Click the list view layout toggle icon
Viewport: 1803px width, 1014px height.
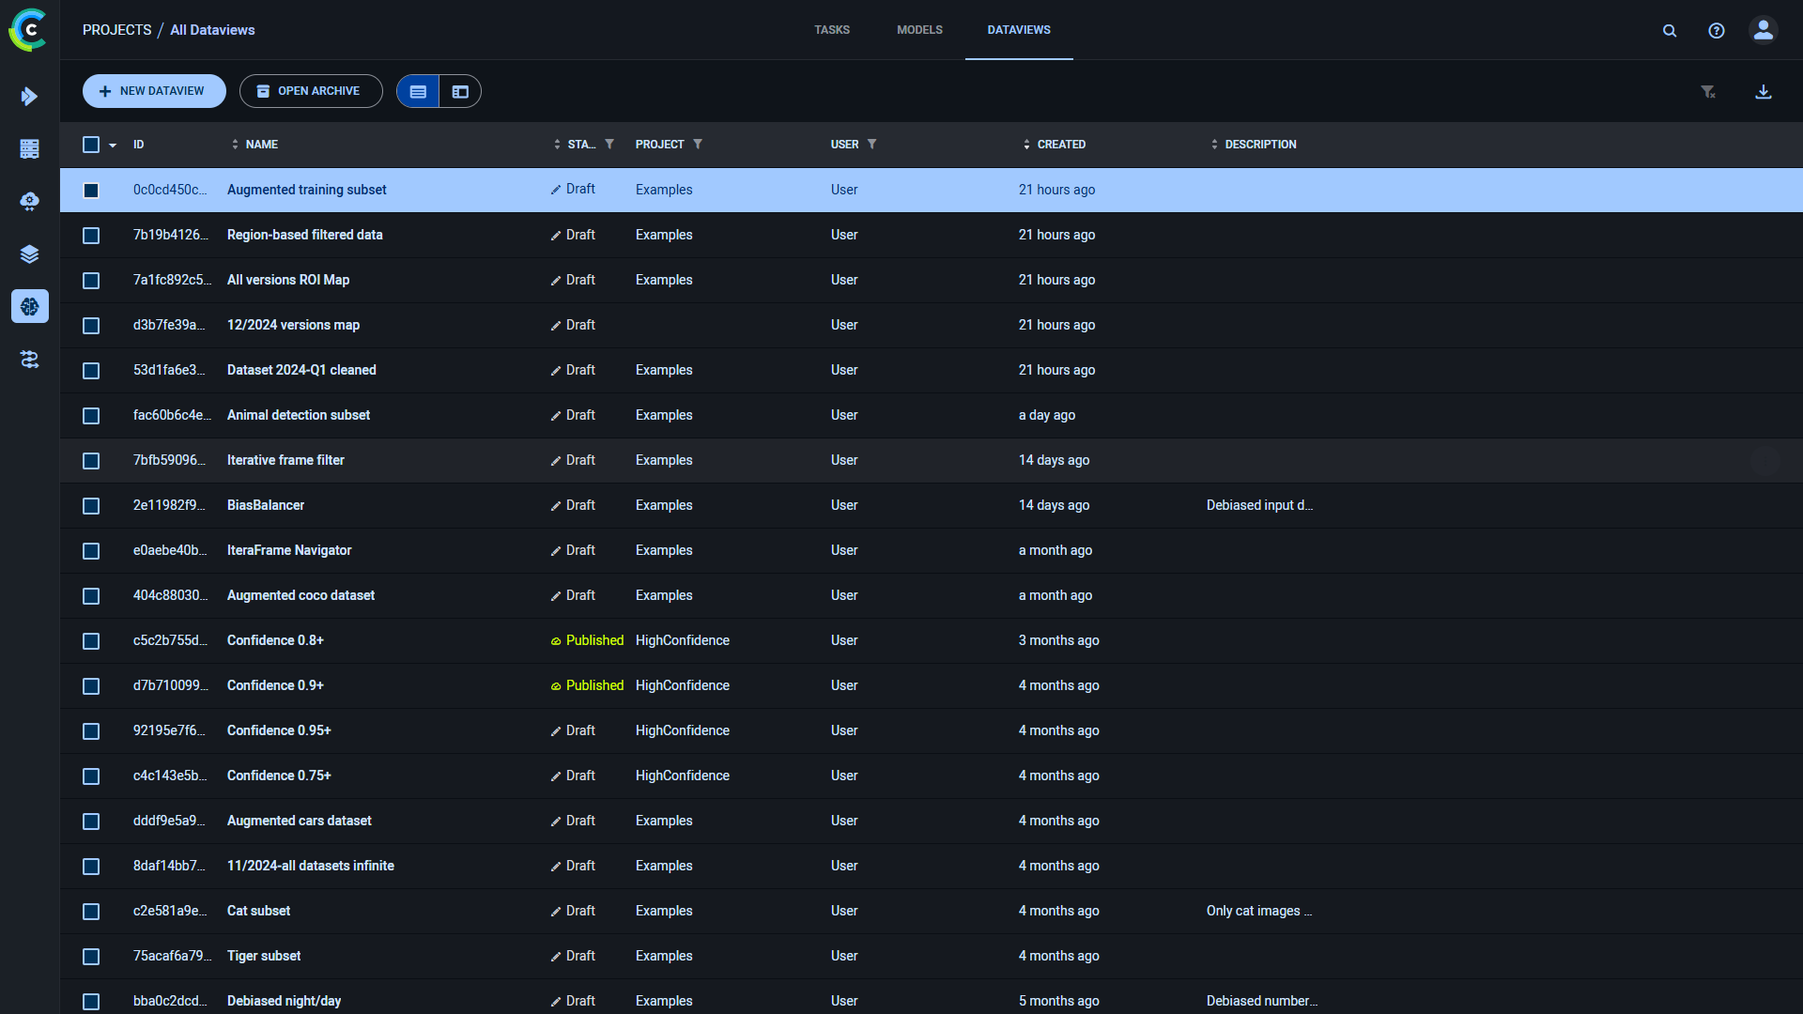coord(419,92)
